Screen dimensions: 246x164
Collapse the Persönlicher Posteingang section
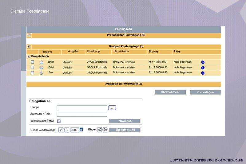[29, 35]
